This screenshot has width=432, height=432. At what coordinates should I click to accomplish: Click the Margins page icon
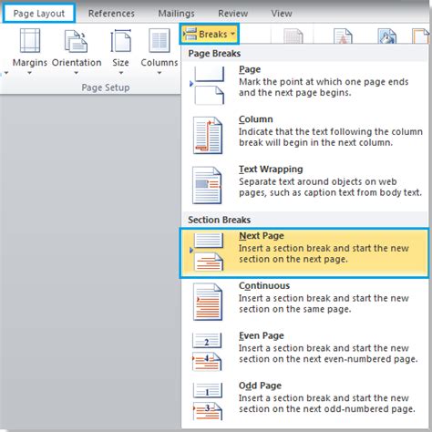[x=30, y=40]
